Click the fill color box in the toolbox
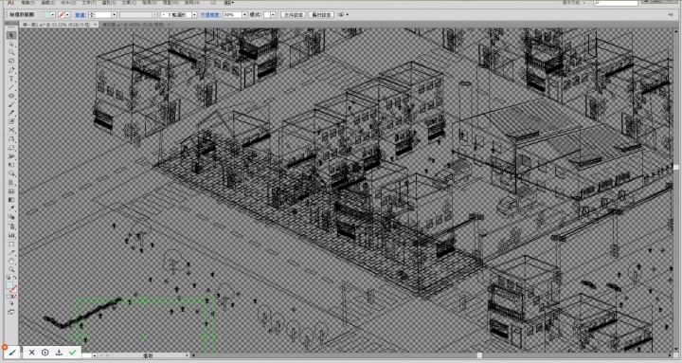The height and width of the screenshot is (363, 682). pos(9,285)
